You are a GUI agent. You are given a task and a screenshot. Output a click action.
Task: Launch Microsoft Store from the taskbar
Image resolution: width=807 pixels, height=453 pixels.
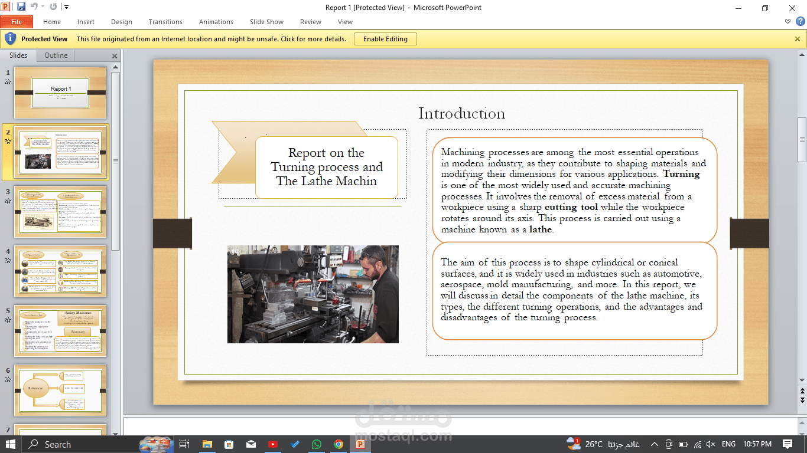[x=229, y=444]
